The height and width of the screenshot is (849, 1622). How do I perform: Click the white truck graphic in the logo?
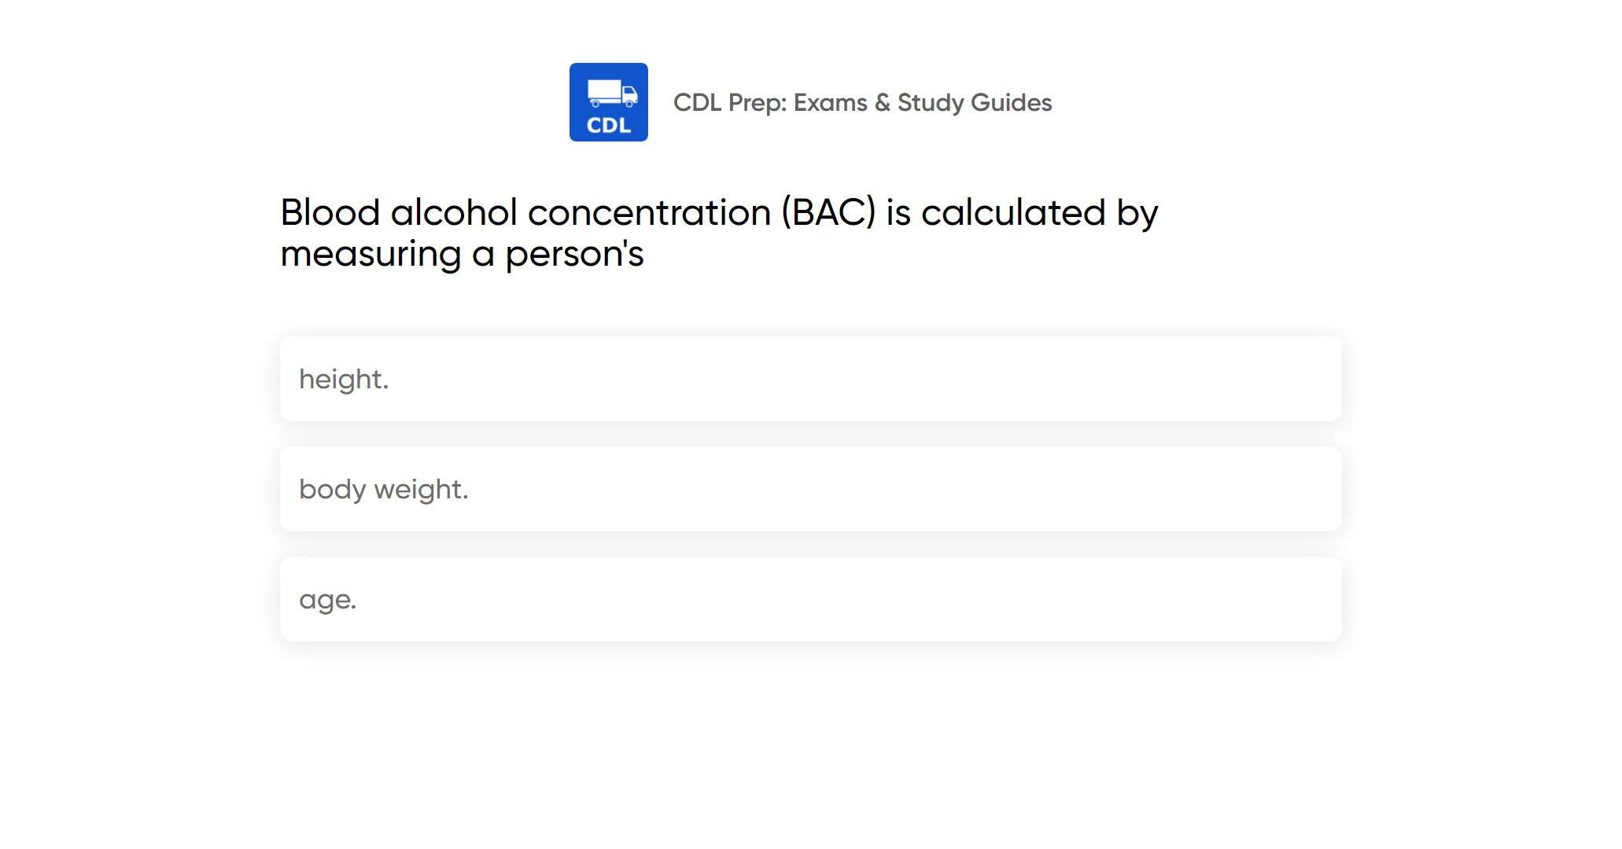[612, 93]
